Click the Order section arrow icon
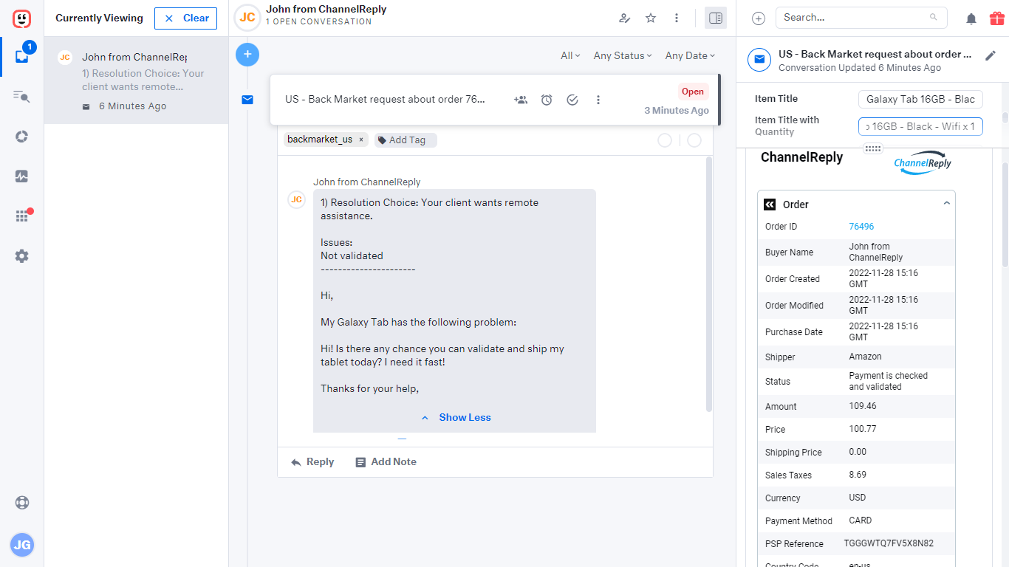 pyautogui.click(x=770, y=205)
